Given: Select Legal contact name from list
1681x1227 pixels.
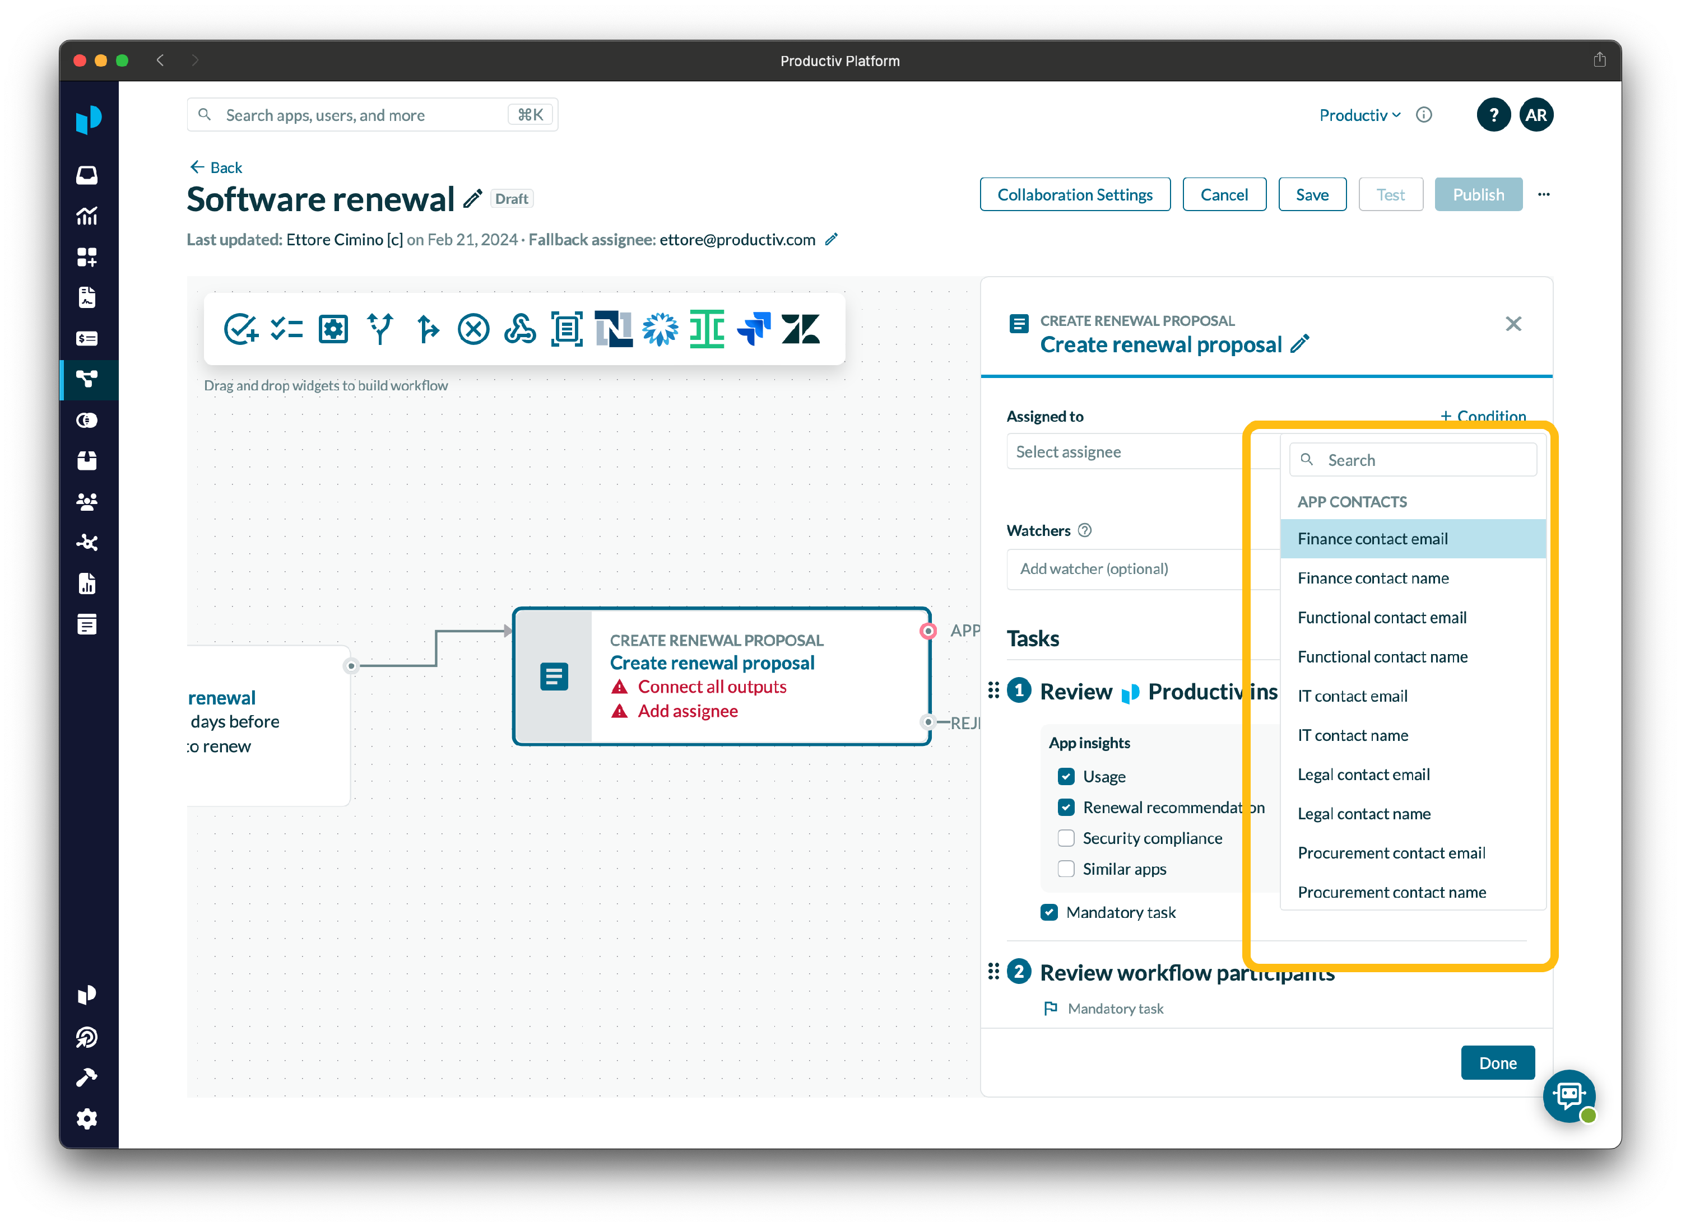Looking at the screenshot, I should 1364,814.
